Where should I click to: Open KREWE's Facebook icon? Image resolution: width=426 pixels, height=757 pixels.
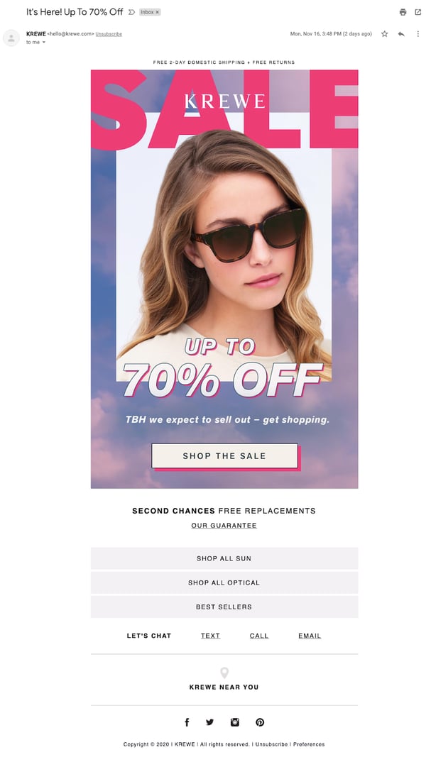tap(187, 722)
